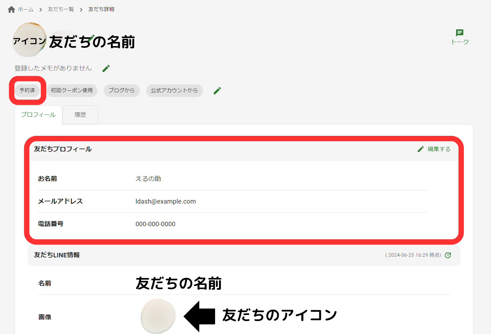Image resolution: width=491 pixels, height=334 pixels.
Task: Click the pencil icon beside 編集する
Action: (421, 149)
